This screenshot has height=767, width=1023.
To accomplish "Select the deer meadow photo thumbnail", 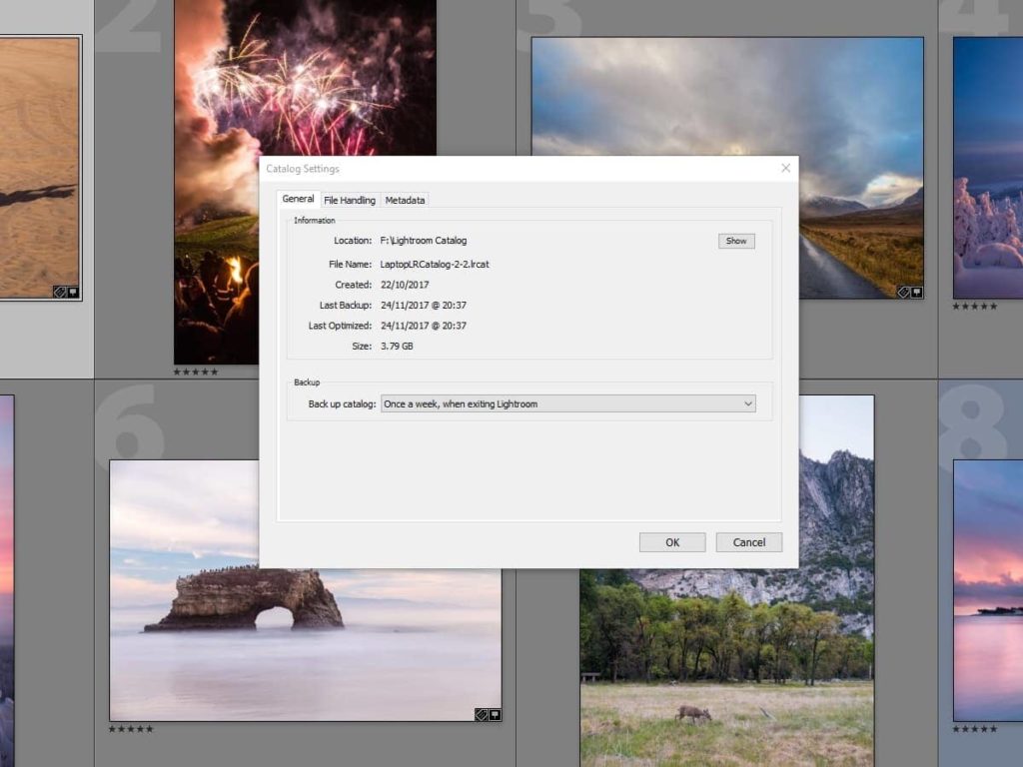I will (x=729, y=649).
